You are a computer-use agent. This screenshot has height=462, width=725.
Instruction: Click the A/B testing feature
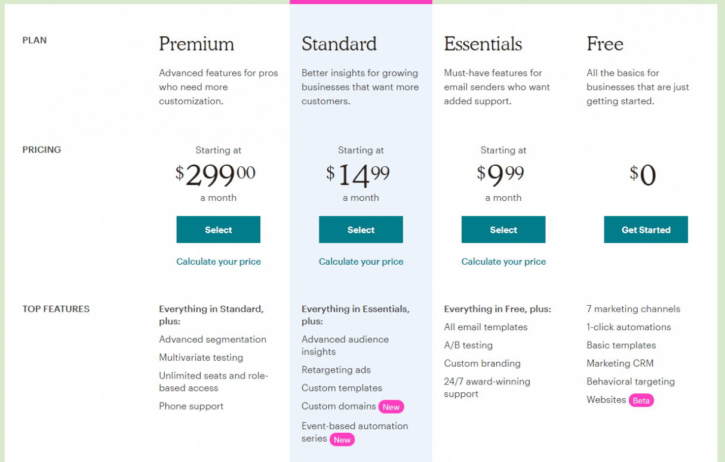(468, 345)
